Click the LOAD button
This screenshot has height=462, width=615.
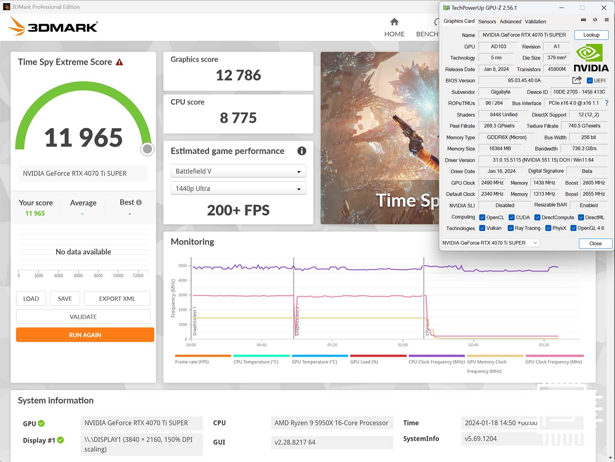pos(31,299)
